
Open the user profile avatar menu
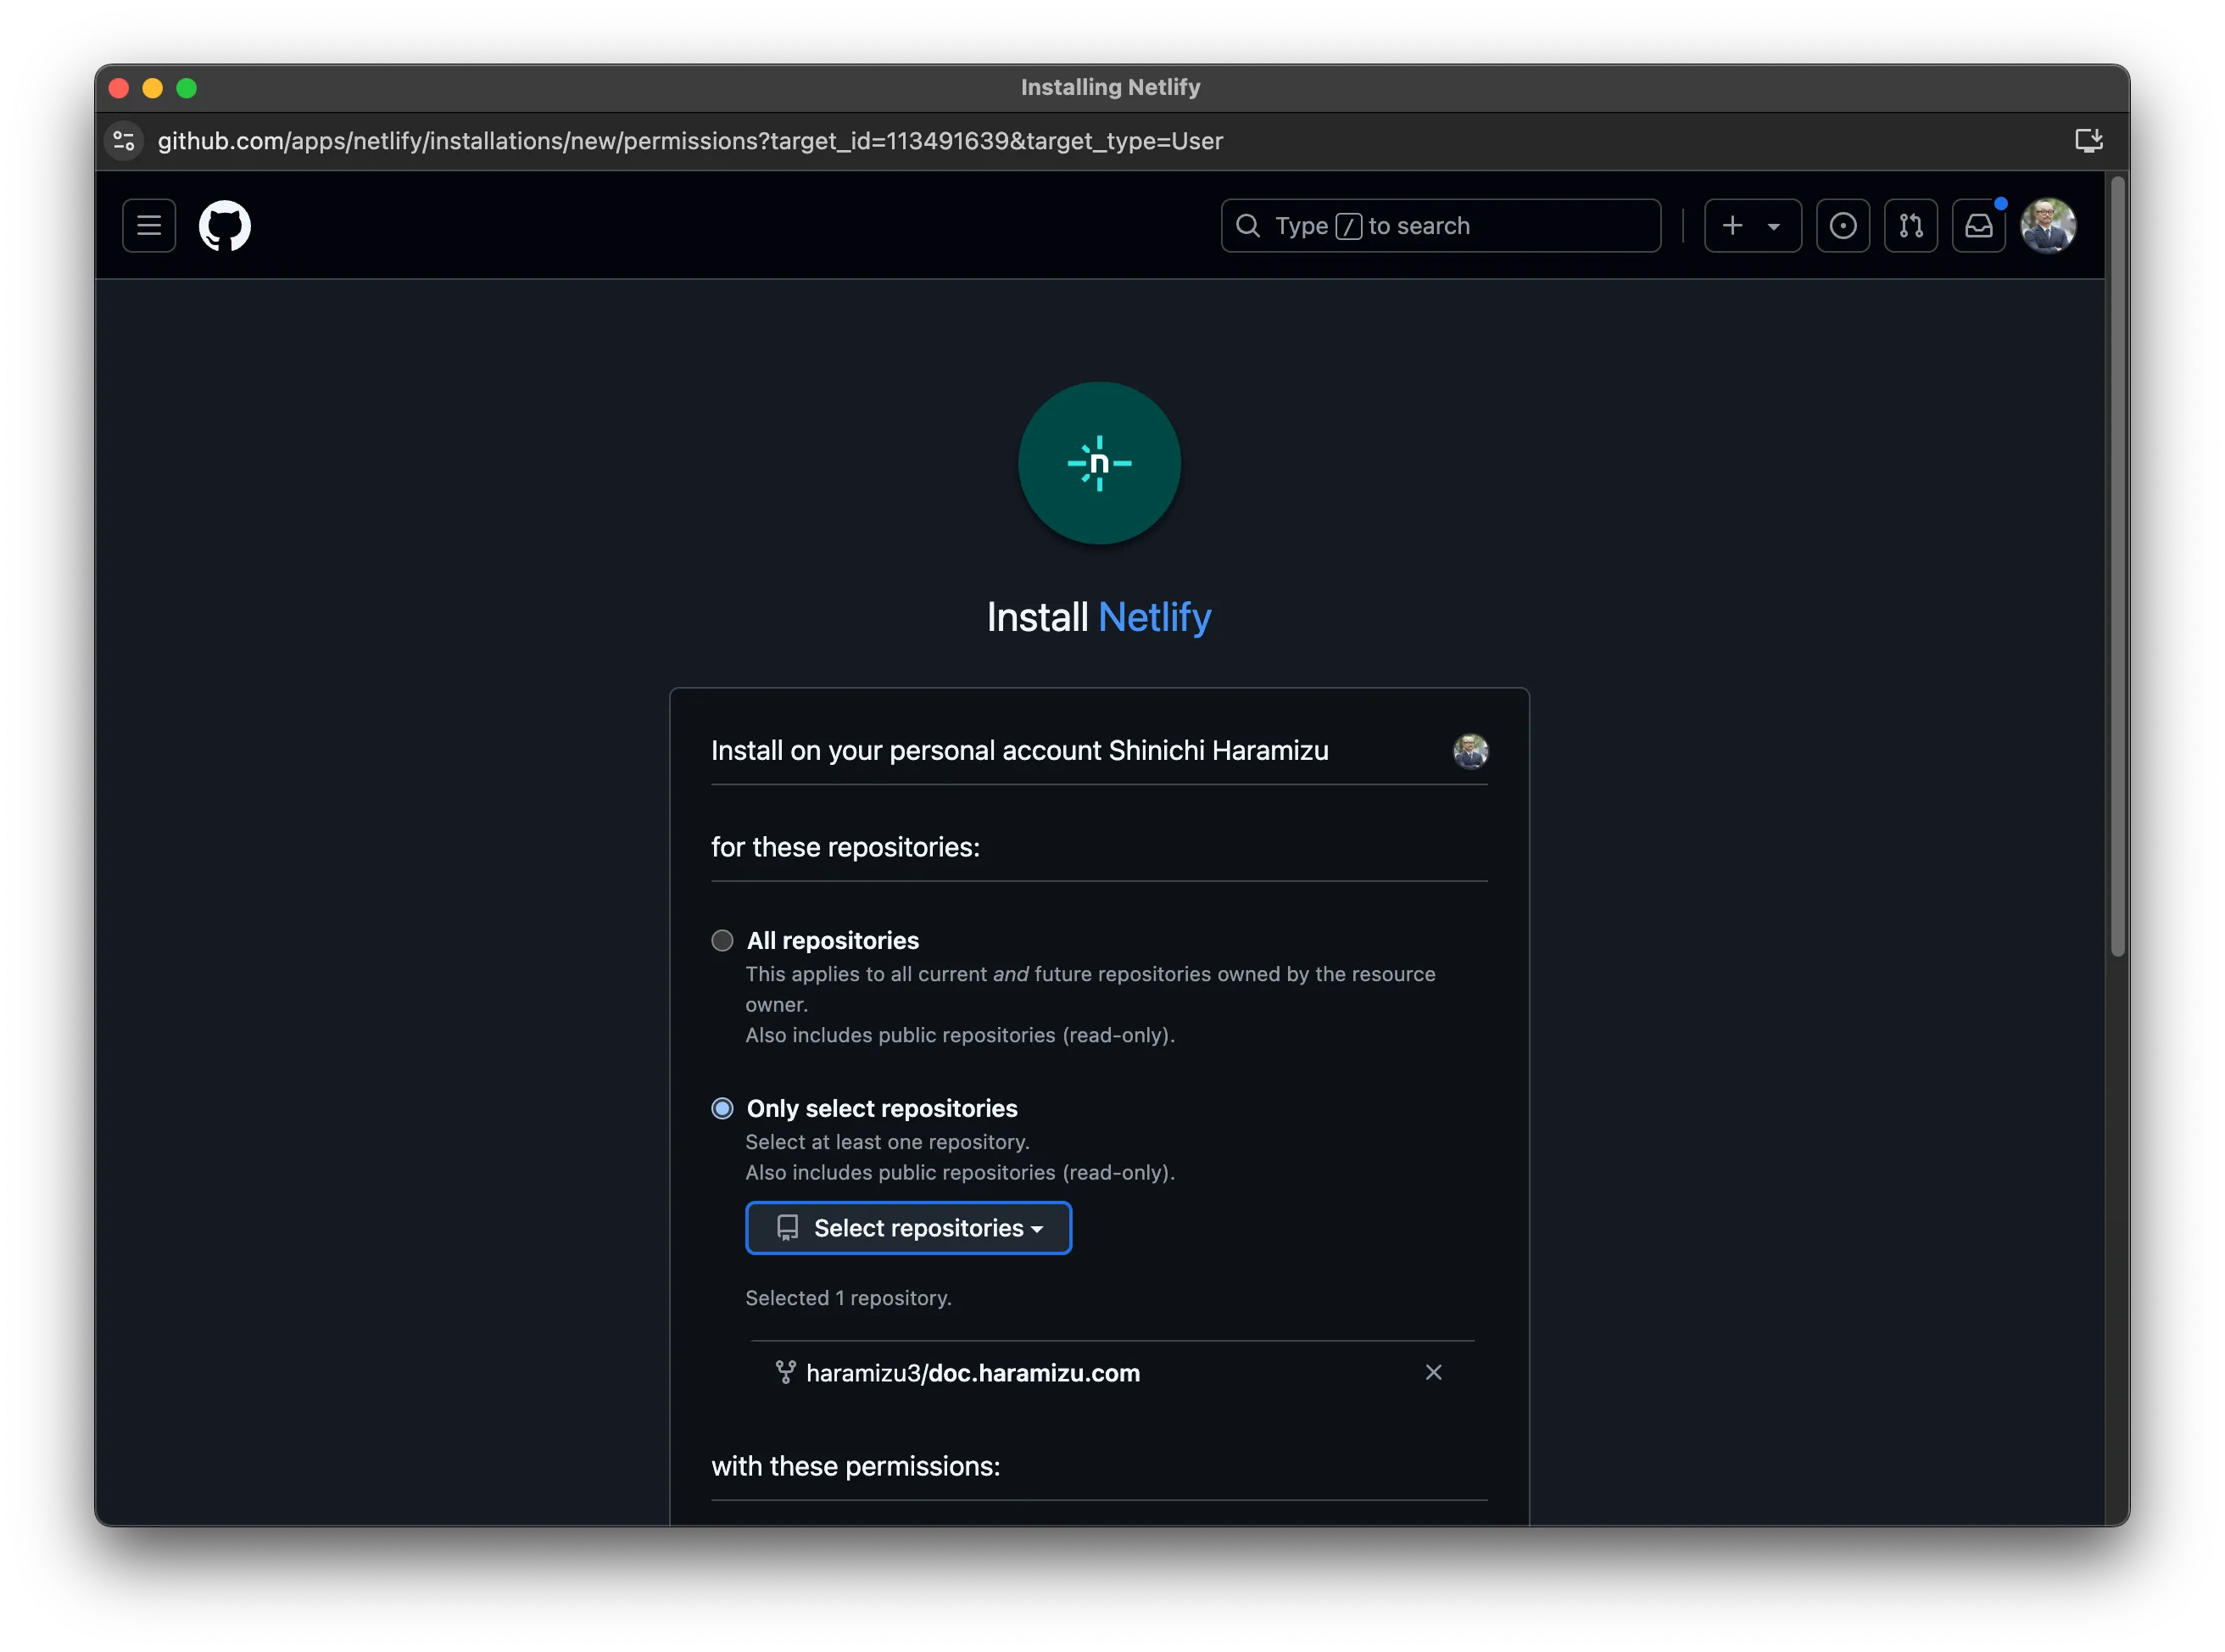pyautogui.click(x=2048, y=226)
